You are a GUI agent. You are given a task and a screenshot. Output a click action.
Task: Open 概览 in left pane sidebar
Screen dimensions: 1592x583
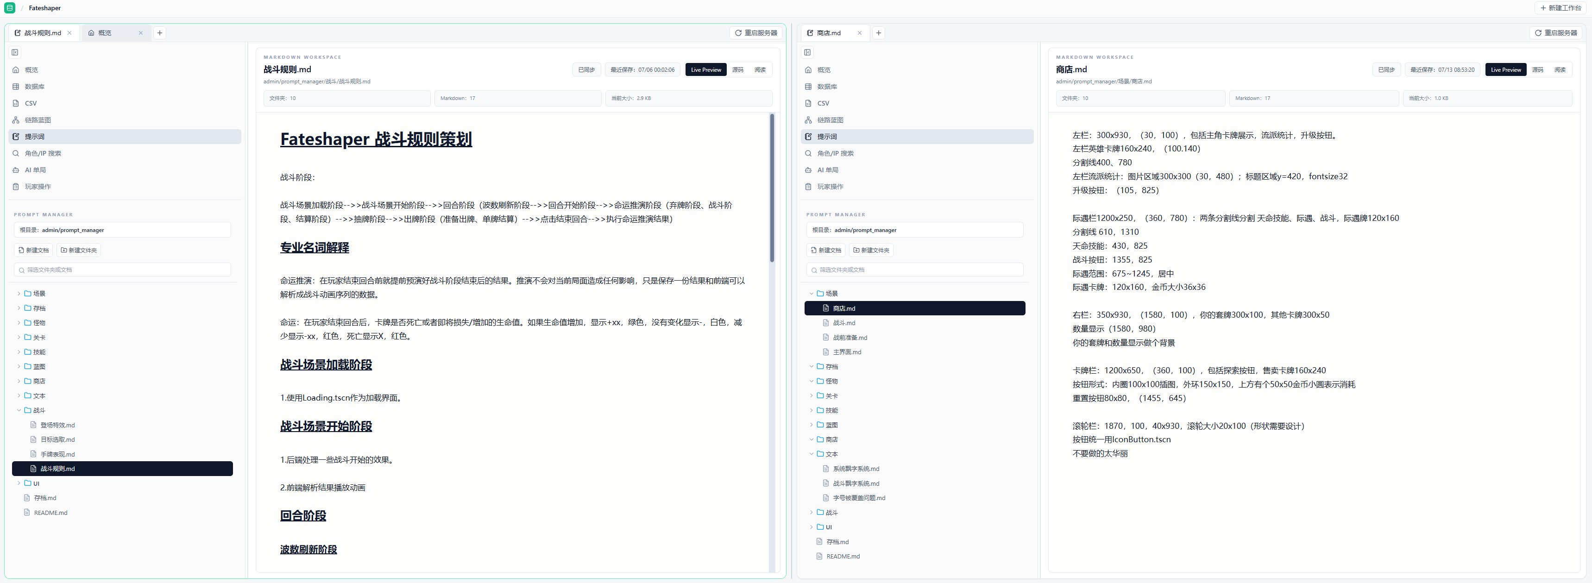(125, 70)
